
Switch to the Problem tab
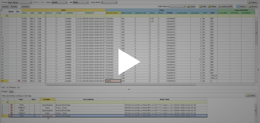[x=5, y=92]
